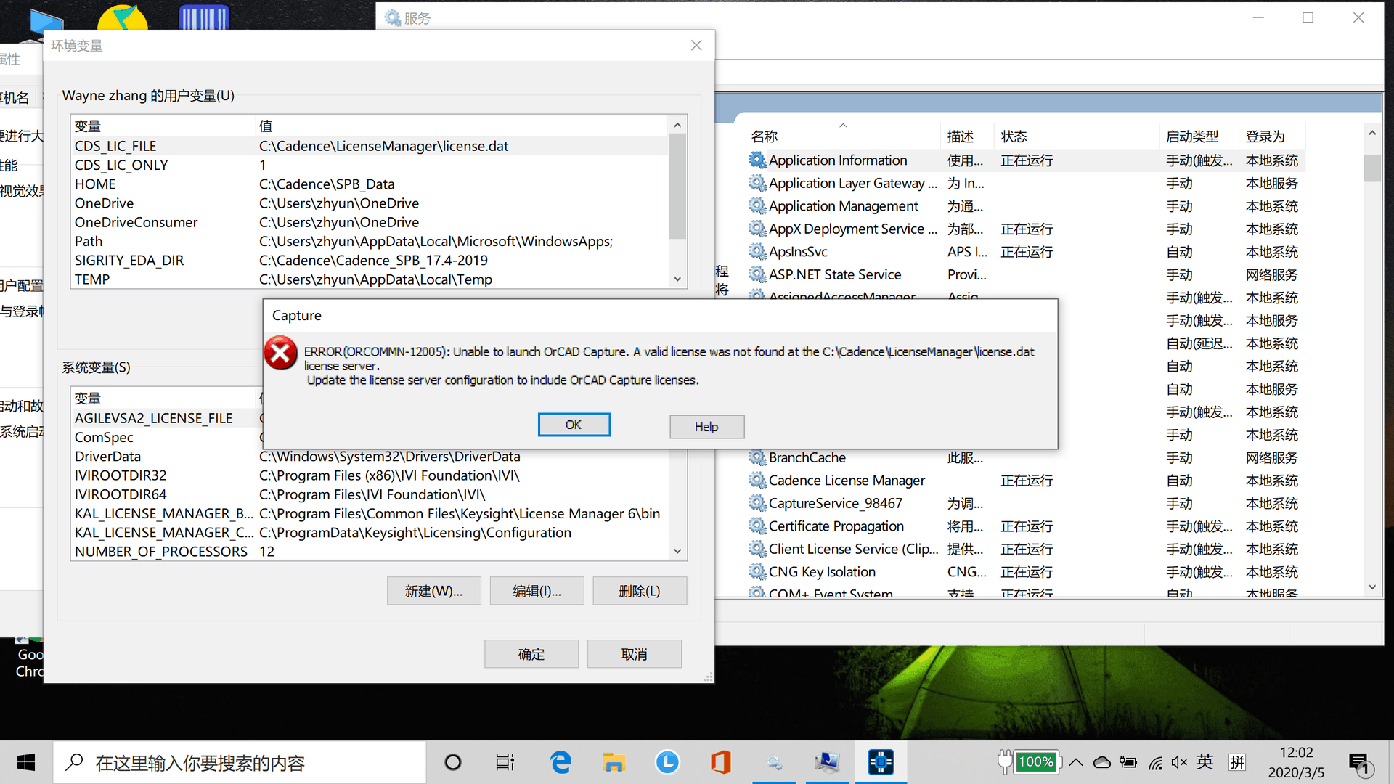Click 编辑(I)... button for system variables
This screenshot has width=1394, height=784.
pyautogui.click(x=537, y=591)
